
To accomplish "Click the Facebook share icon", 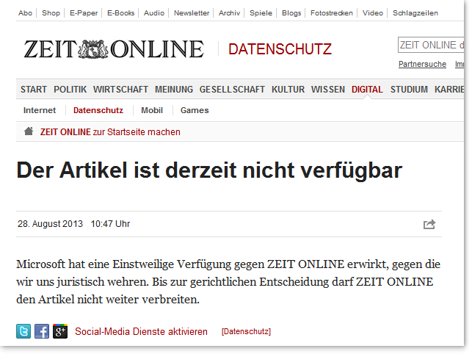I will (x=42, y=331).
